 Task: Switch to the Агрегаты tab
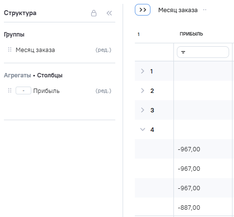tap(18, 75)
